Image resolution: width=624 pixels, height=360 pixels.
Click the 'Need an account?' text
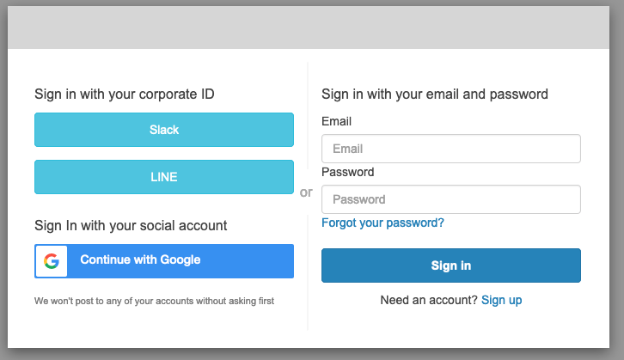pyautogui.click(x=429, y=300)
